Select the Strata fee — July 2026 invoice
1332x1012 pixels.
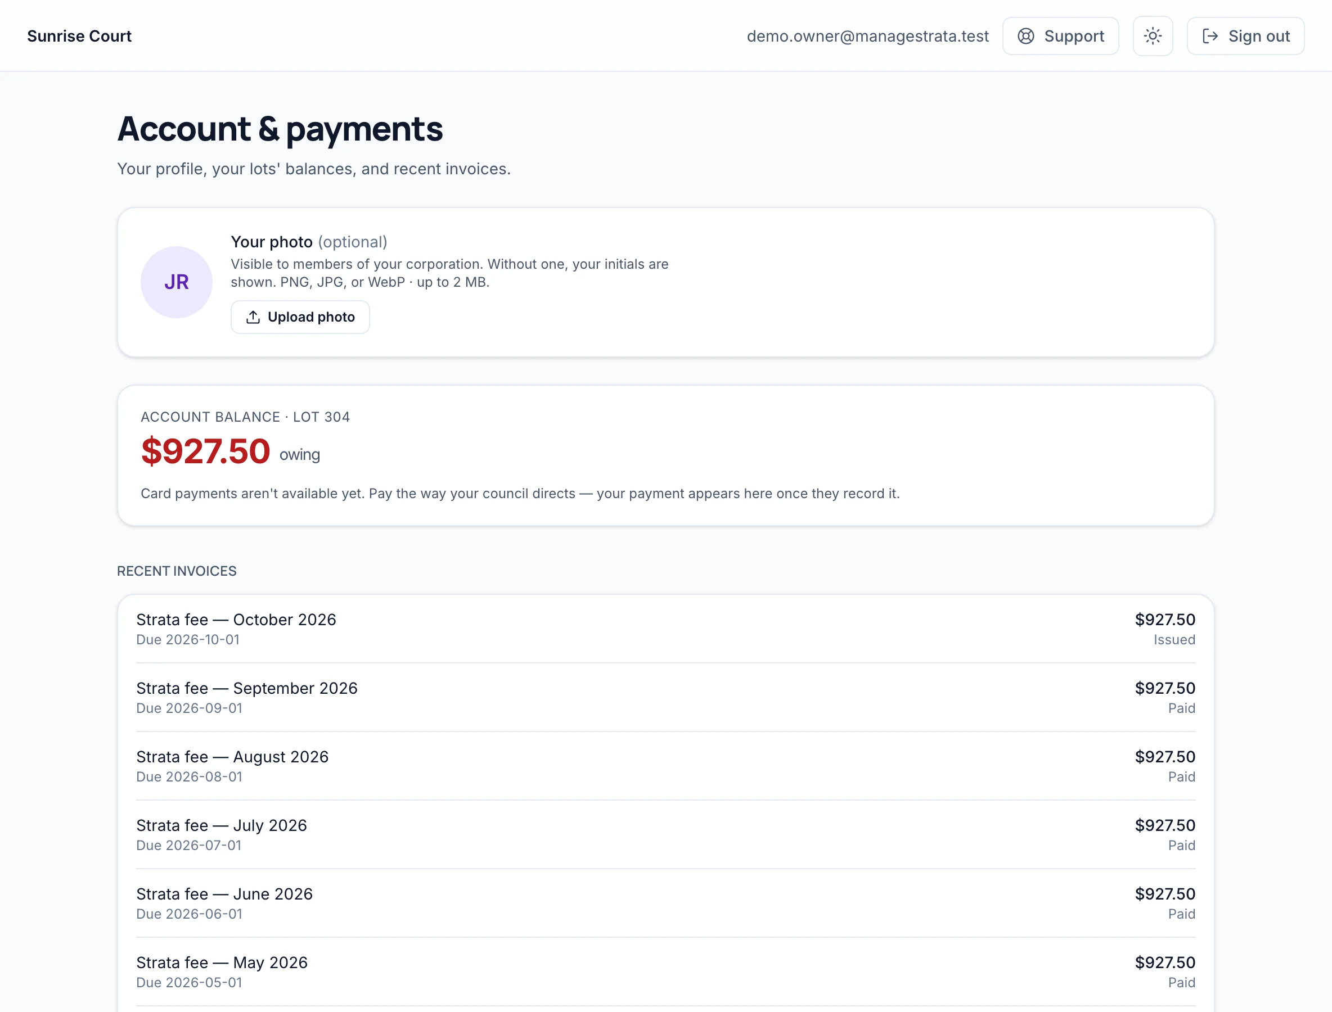(x=665, y=835)
